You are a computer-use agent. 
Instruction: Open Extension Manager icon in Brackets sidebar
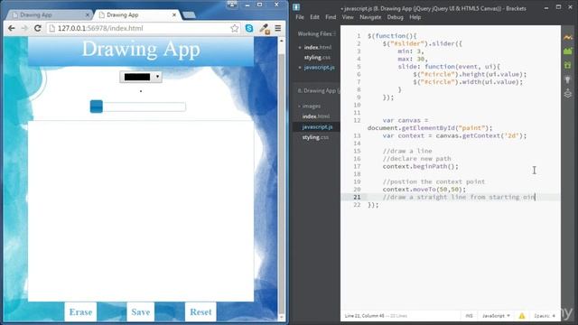coord(568,51)
